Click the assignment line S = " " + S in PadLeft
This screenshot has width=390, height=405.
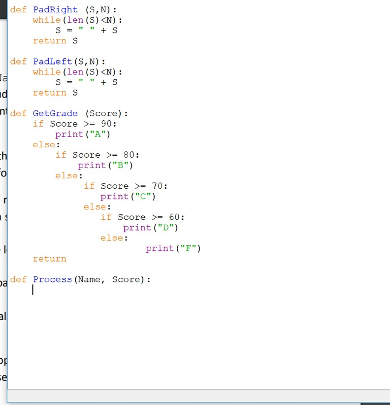87,82
